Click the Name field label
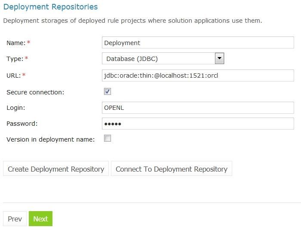Screen dimensions: 301x230 pos(16,43)
